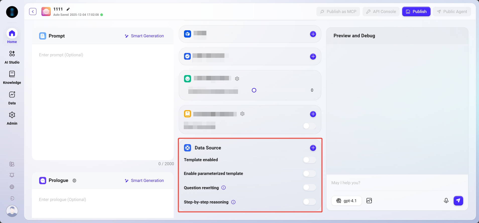
Task: Click the back arrow button
Action: point(33,12)
